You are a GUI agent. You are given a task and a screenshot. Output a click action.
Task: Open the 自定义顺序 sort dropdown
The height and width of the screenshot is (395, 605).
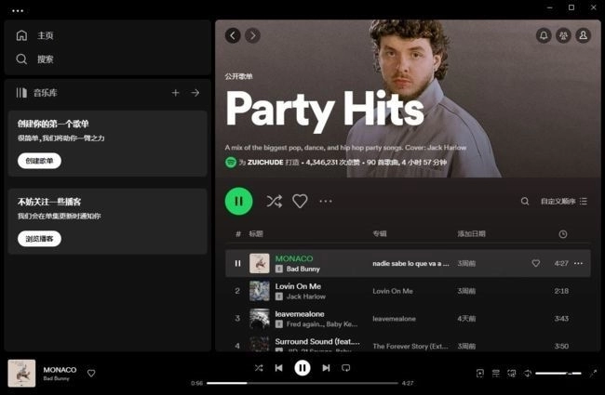[564, 201]
